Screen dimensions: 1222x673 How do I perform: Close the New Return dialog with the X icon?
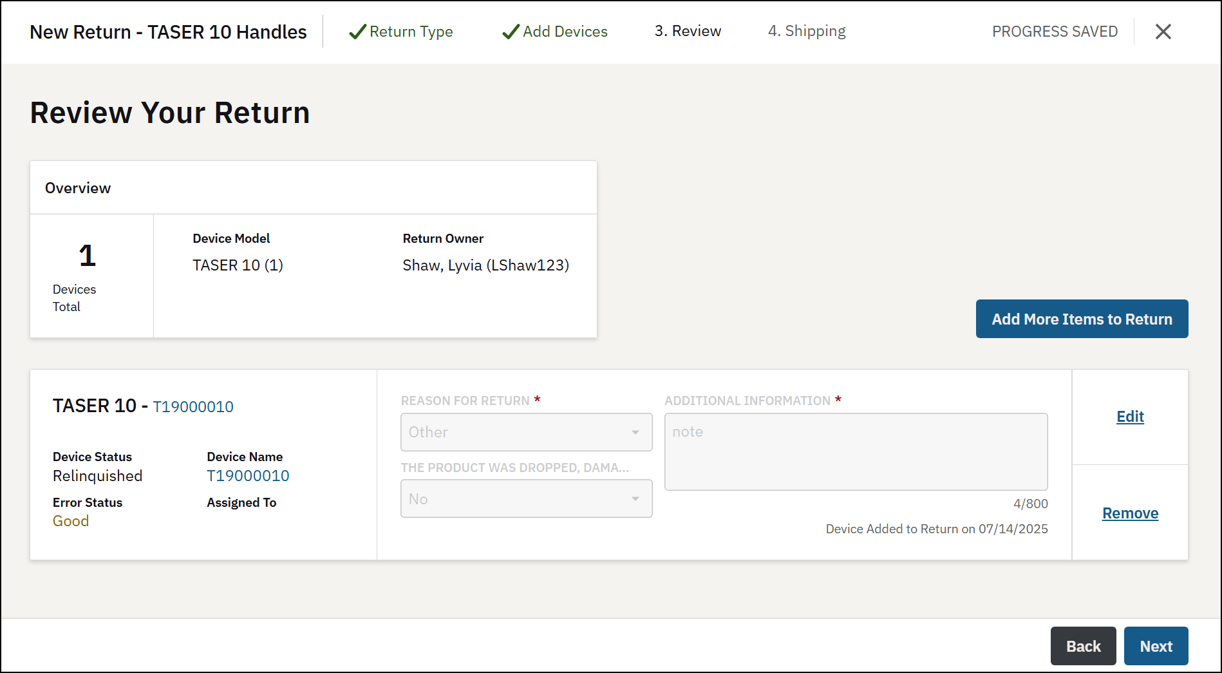tap(1163, 32)
